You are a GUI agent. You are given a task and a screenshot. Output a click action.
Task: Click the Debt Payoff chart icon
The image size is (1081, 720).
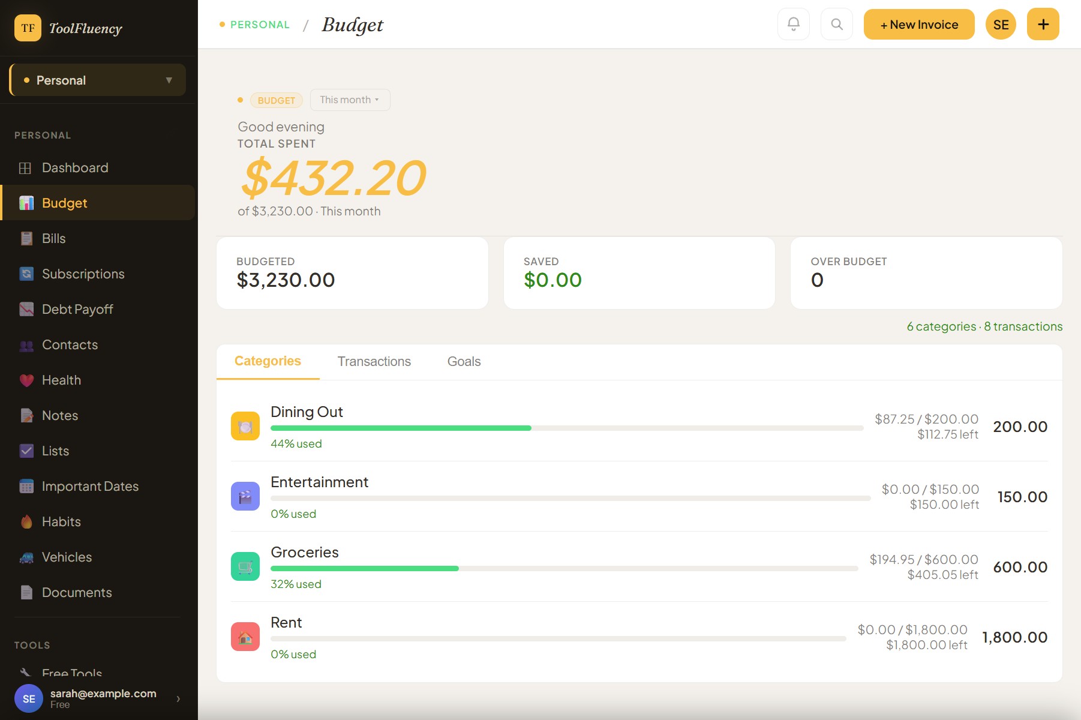click(26, 309)
